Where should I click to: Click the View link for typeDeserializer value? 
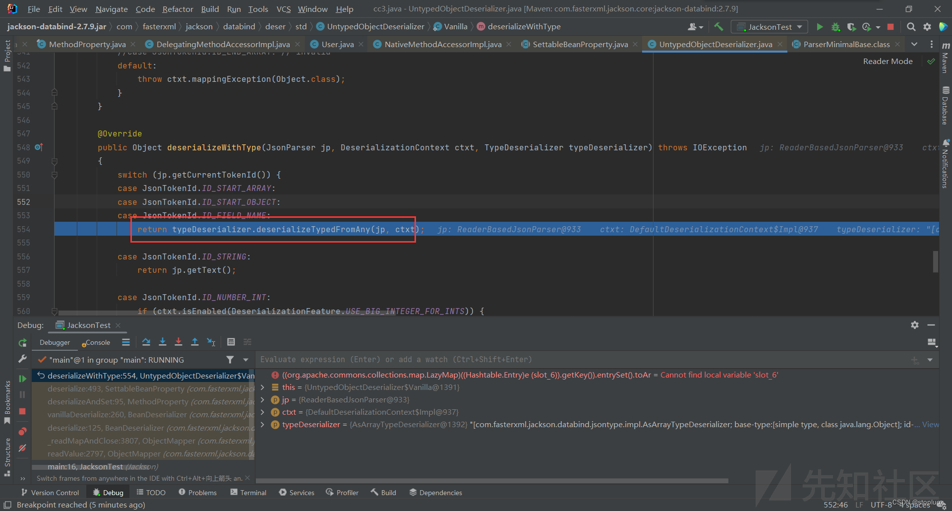pos(930,425)
